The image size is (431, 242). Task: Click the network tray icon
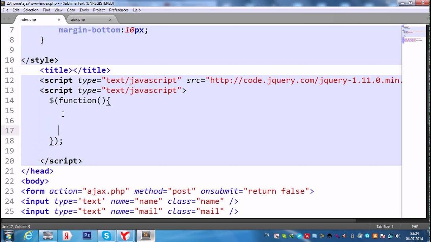(x=390, y=236)
